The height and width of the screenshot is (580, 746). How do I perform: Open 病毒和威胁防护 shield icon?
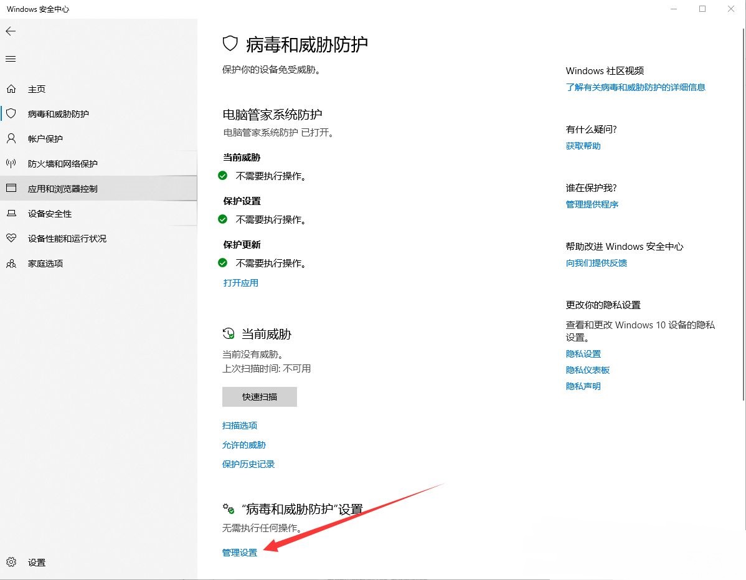point(11,114)
